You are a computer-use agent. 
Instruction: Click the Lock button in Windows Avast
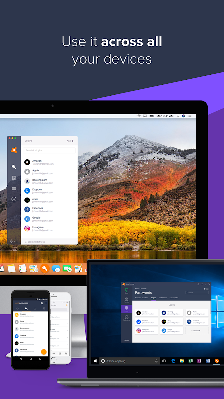pos(206,289)
